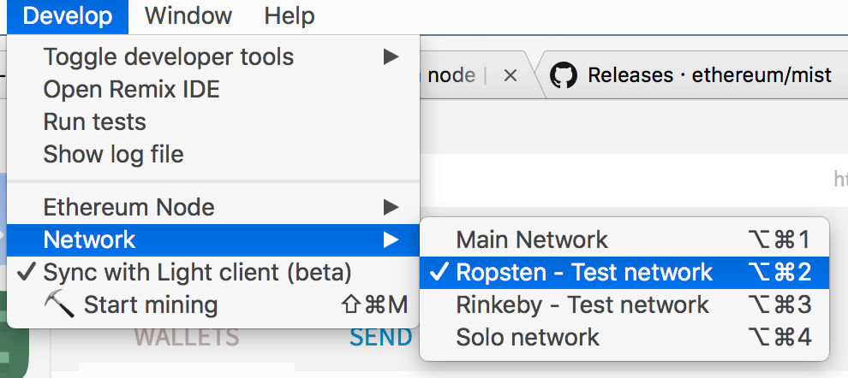This screenshot has height=378, width=848.
Task: Select Run tests menu entry
Action: [x=94, y=122]
